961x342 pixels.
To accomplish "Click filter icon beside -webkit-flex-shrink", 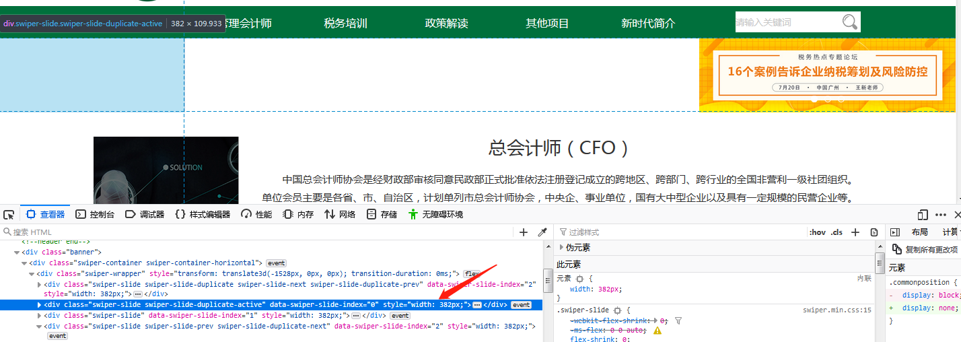I will (x=678, y=320).
